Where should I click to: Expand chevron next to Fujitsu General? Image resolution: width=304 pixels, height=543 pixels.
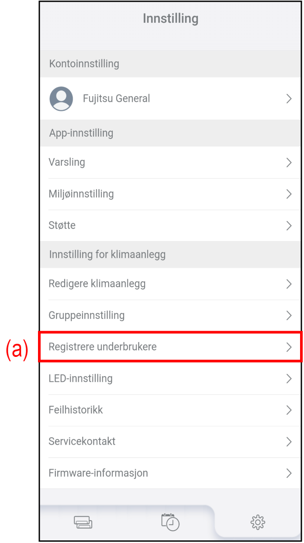pos(289,99)
